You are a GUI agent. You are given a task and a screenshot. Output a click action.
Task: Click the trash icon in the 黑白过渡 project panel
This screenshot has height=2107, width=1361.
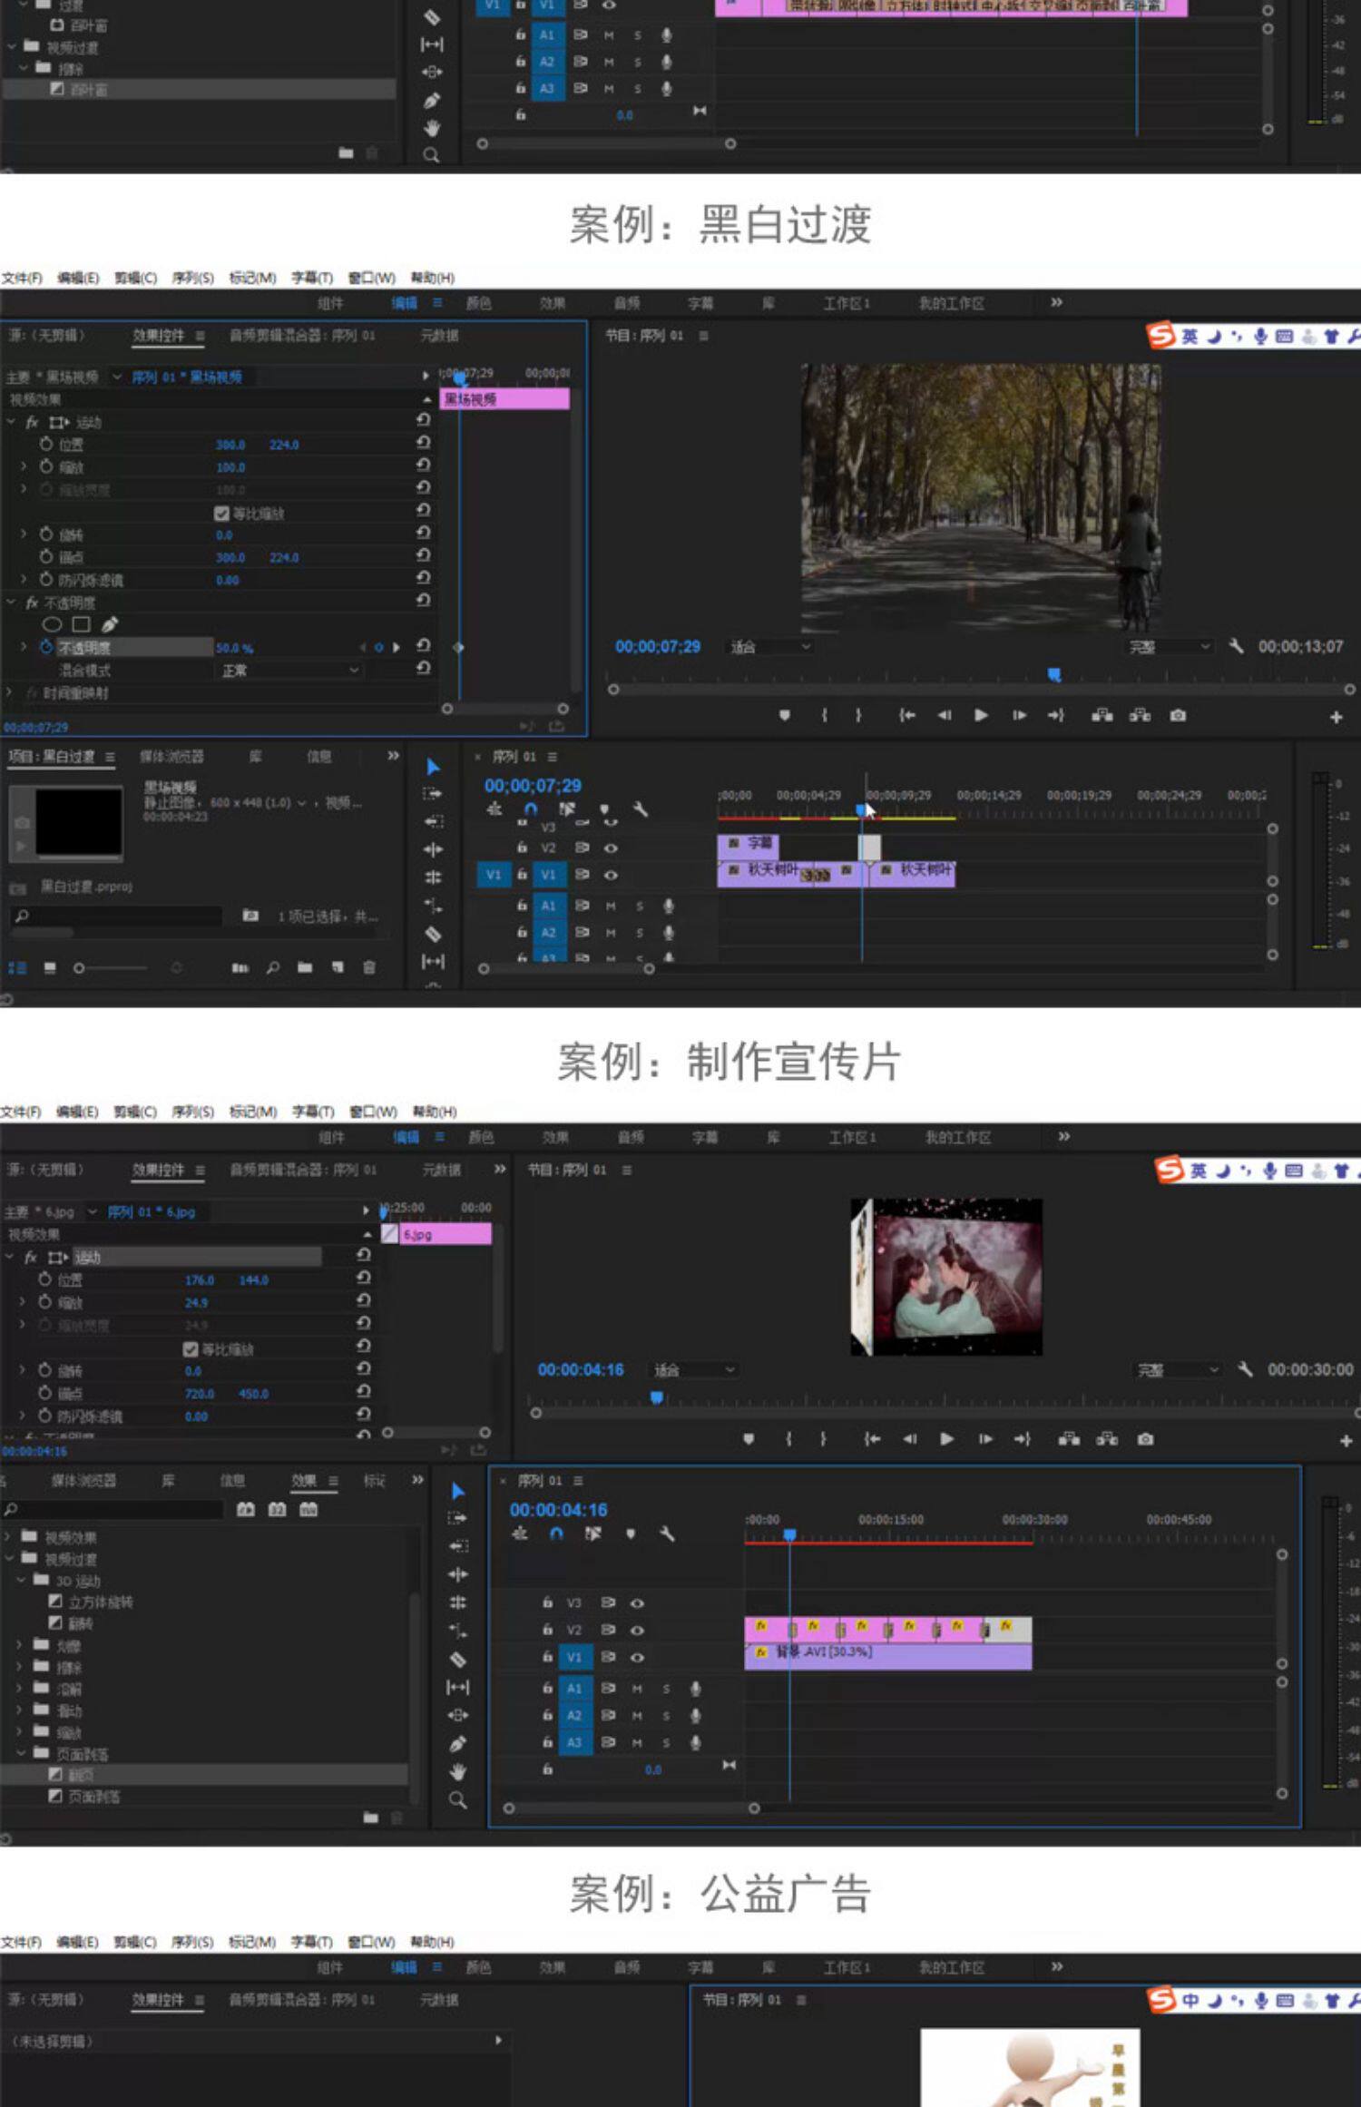tap(369, 967)
